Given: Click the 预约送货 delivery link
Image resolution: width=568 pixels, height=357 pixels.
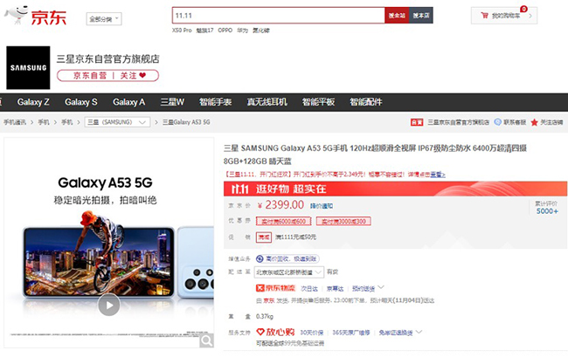Looking at the screenshot, I should point(364,288).
